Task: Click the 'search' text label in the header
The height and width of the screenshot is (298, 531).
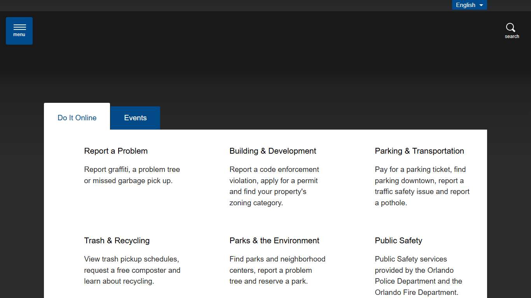Action: [512, 36]
